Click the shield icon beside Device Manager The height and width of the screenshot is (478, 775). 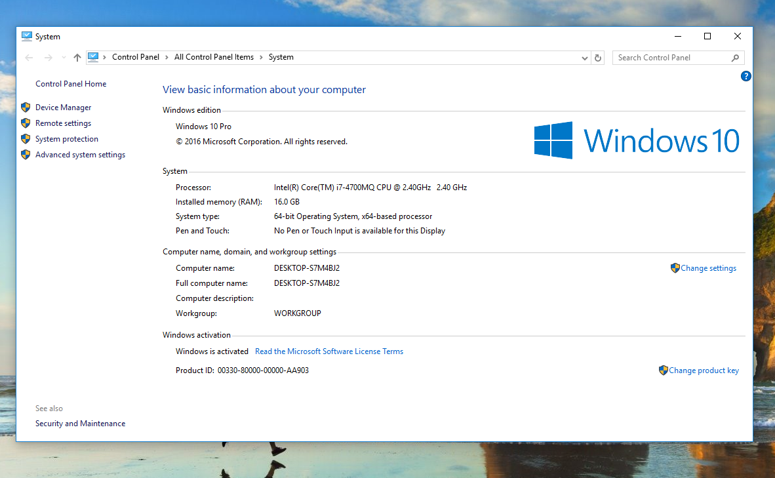26,108
